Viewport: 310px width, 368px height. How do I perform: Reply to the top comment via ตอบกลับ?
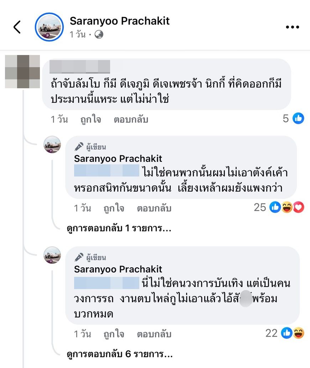pos(131,120)
